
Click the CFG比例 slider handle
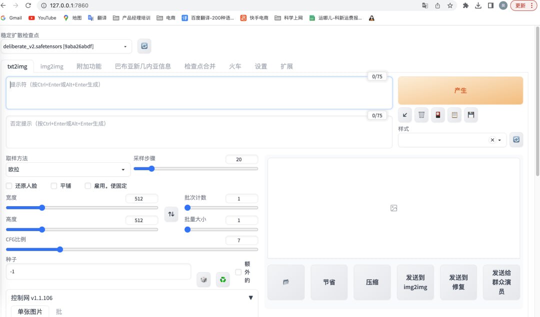coord(60,249)
